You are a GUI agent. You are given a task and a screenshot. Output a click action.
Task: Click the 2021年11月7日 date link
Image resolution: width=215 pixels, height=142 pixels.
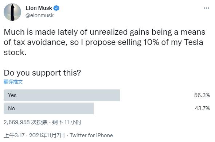click(47, 135)
